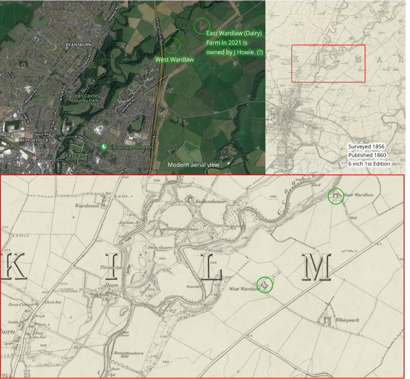Click inside the red rectangle on overview map

pyautogui.click(x=328, y=63)
